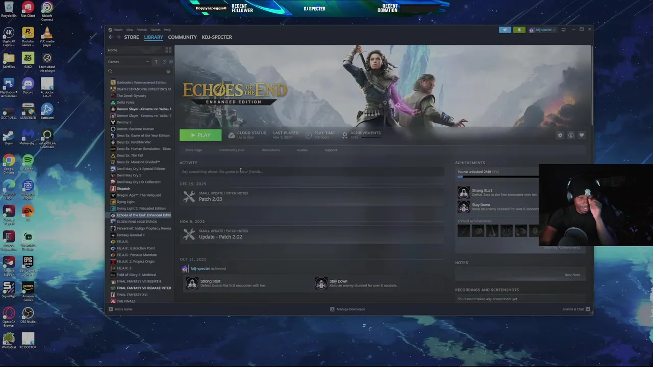Open Friends & Chat
Image resolution: width=653 pixels, height=367 pixels.
pos(576,309)
